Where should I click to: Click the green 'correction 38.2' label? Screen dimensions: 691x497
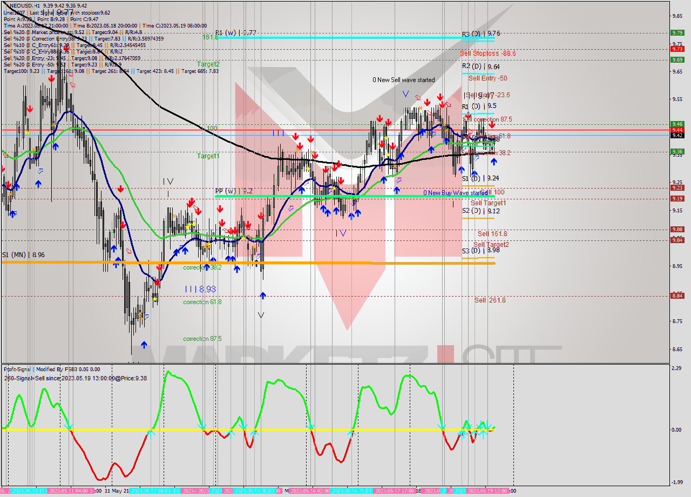pyautogui.click(x=202, y=268)
